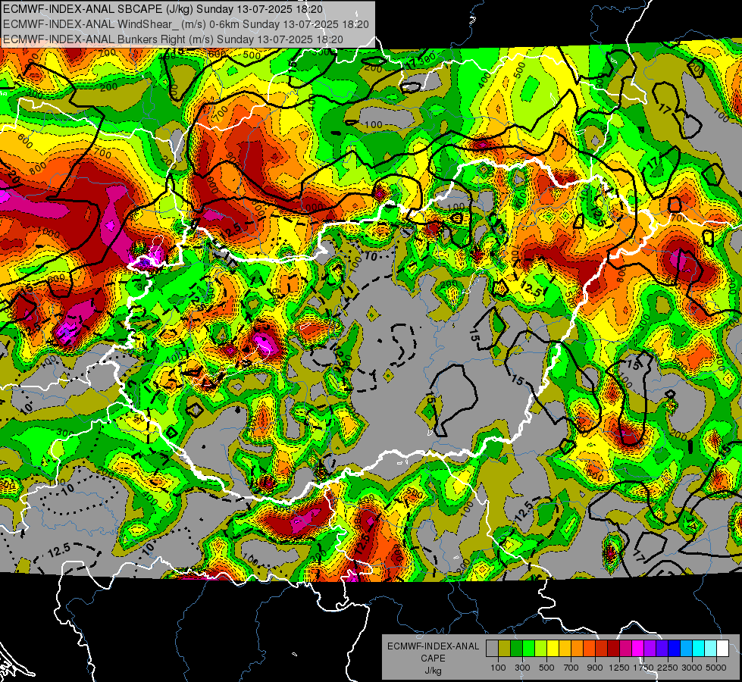Pick the white legend color swatch

point(723,649)
